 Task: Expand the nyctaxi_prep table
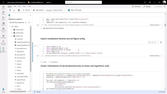click(x=12, y=33)
